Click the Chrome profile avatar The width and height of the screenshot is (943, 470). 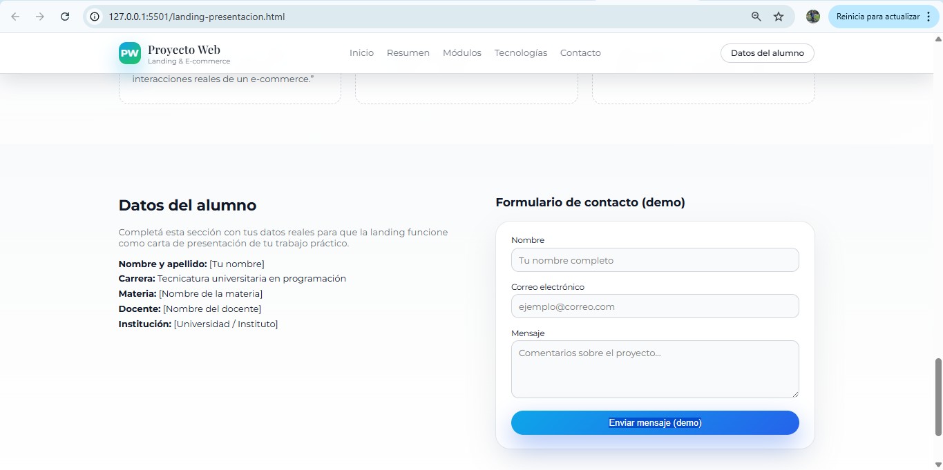click(x=812, y=16)
